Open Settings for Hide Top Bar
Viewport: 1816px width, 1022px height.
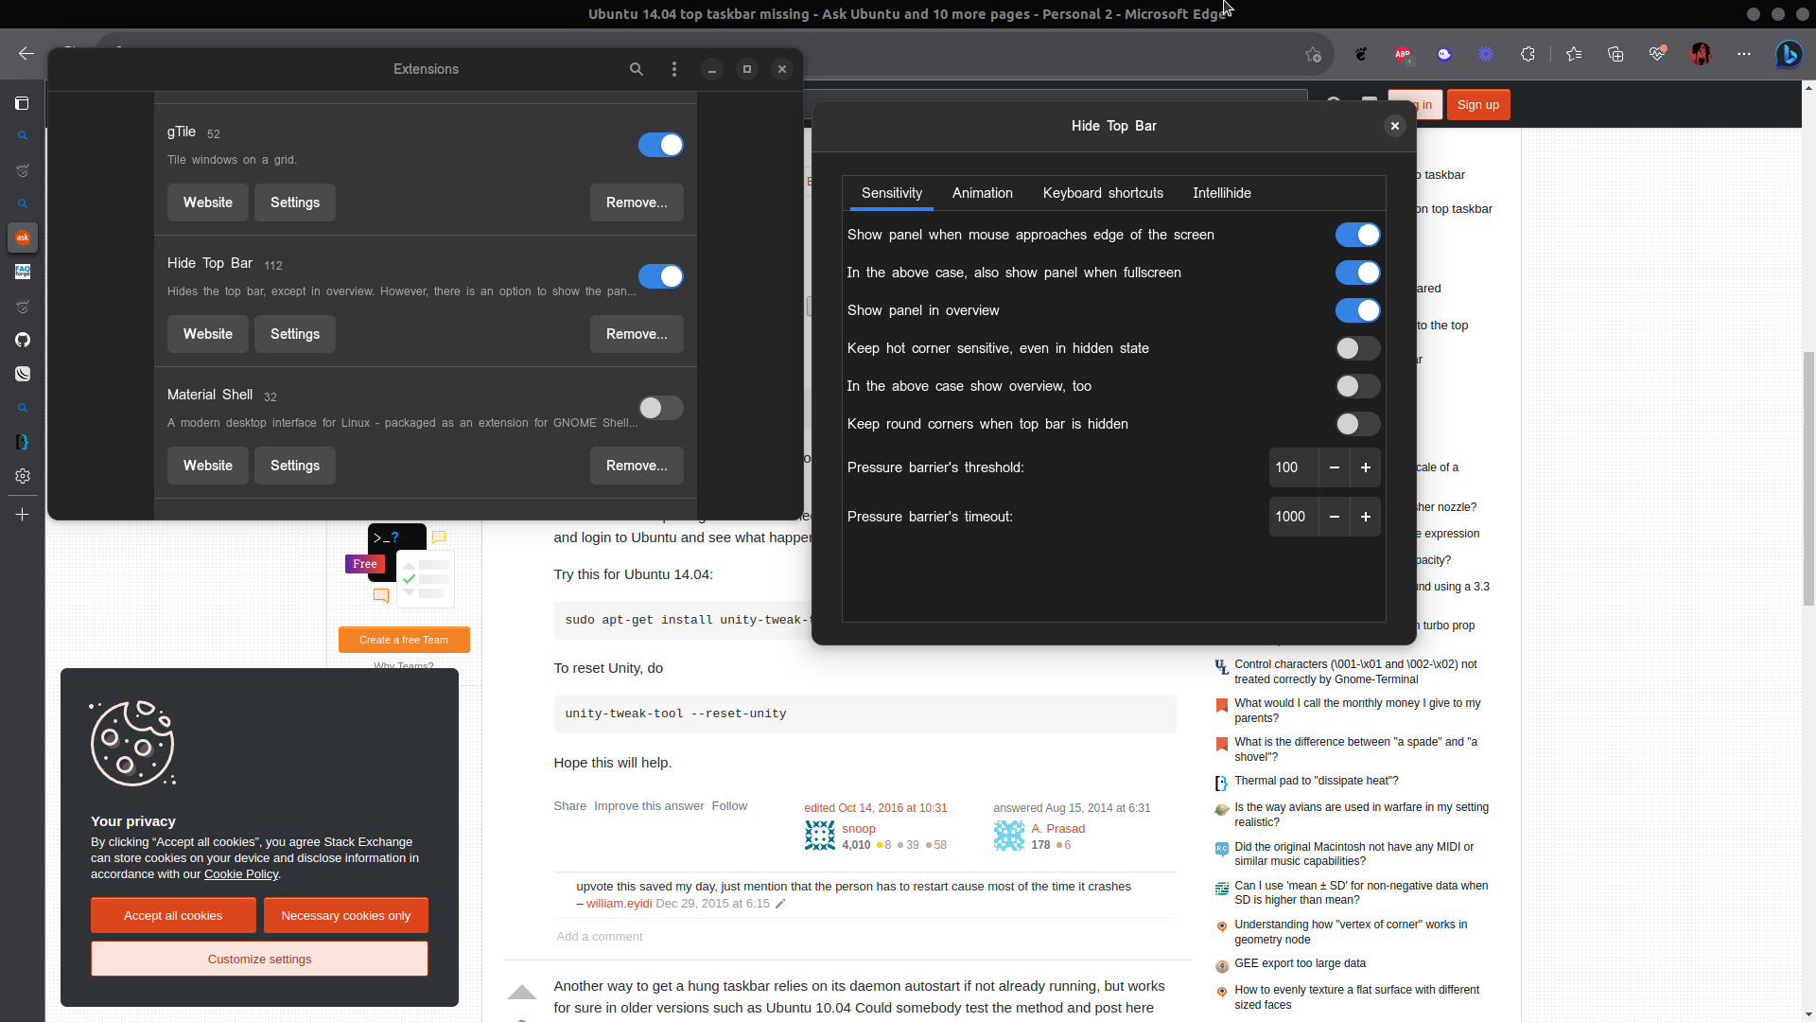(295, 334)
